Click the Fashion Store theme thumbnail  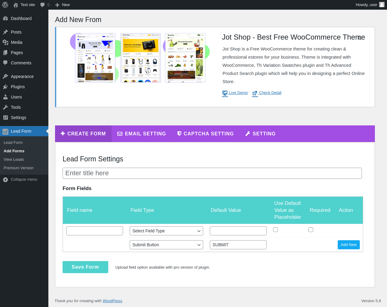tap(95, 58)
